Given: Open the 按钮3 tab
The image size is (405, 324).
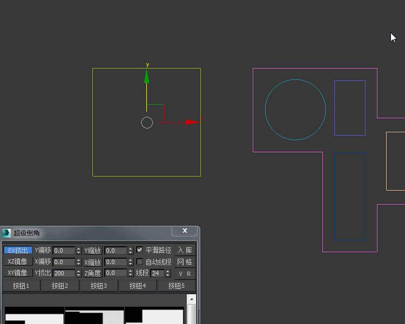Looking at the screenshot, I should point(99,286).
